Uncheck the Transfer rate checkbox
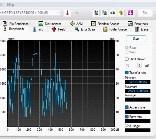The width and height of the screenshot is (156, 139). 127,73
